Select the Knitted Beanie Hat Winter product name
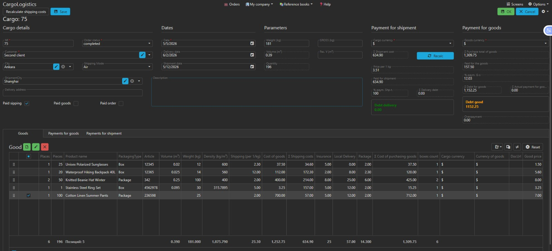 point(85,180)
